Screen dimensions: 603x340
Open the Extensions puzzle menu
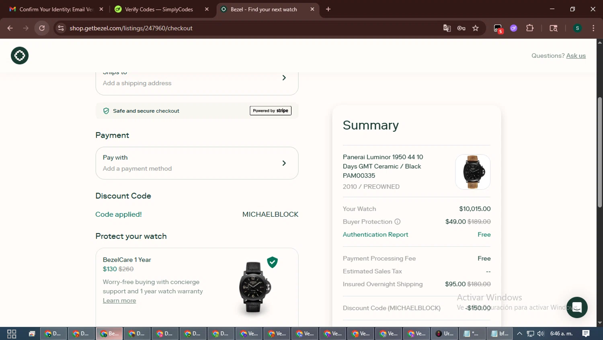tap(530, 28)
